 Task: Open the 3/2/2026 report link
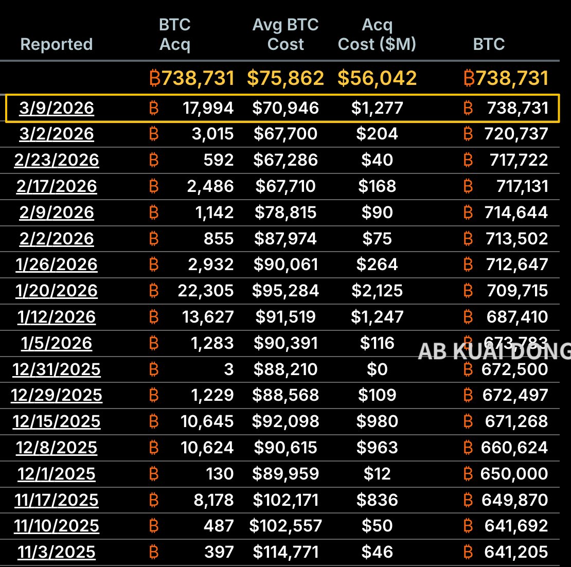click(57, 134)
